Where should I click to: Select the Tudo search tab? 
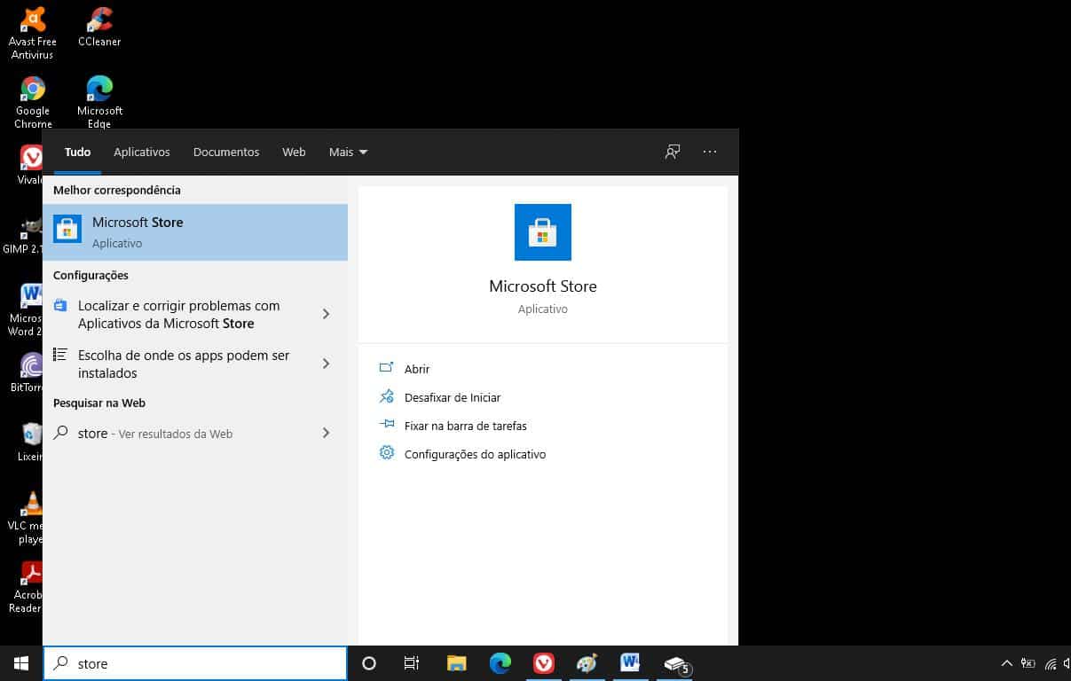[77, 152]
